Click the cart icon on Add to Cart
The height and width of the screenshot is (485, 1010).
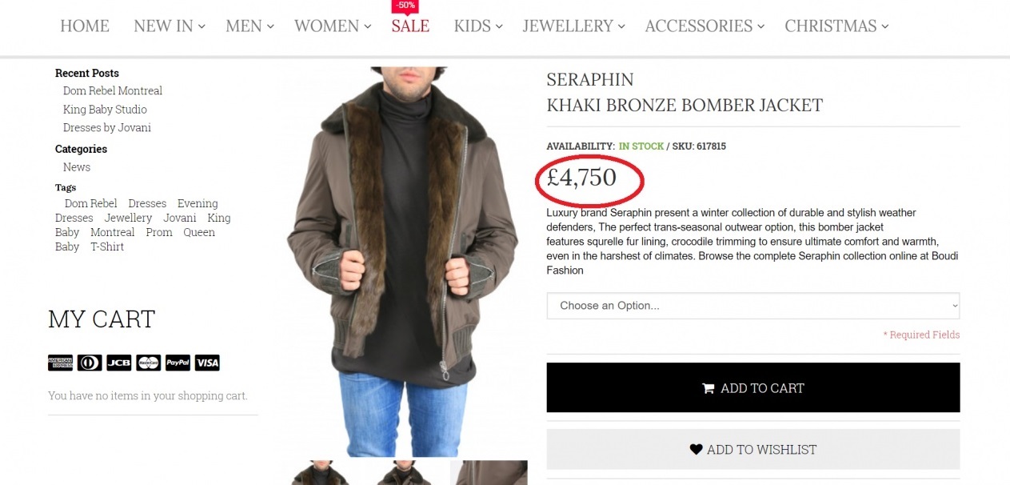point(708,388)
